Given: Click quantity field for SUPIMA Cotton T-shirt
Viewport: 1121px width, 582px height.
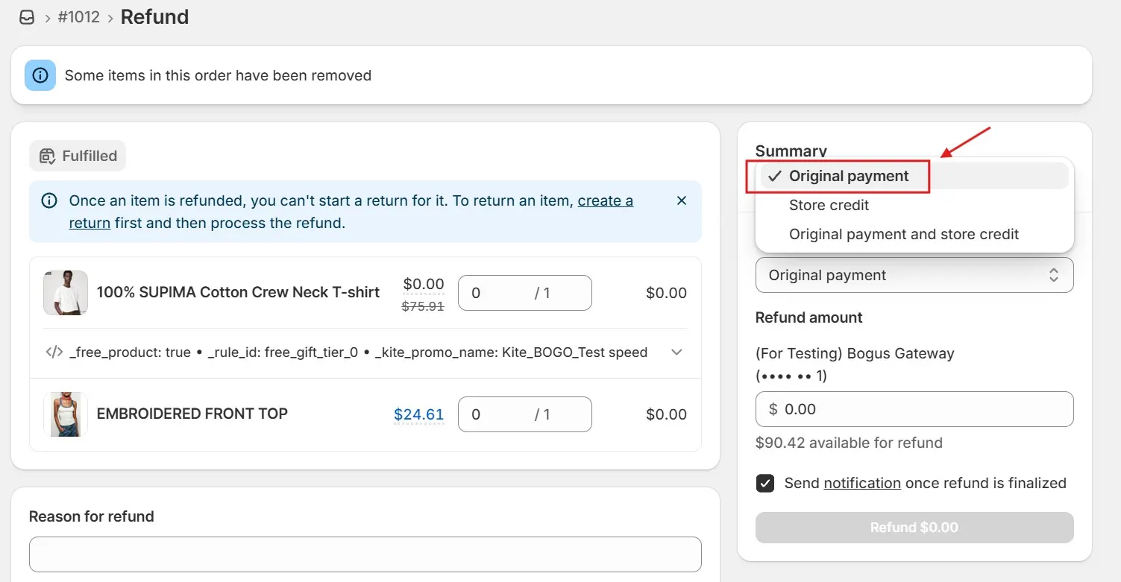Looking at the screenshot, I should click(x=525, y=293).
